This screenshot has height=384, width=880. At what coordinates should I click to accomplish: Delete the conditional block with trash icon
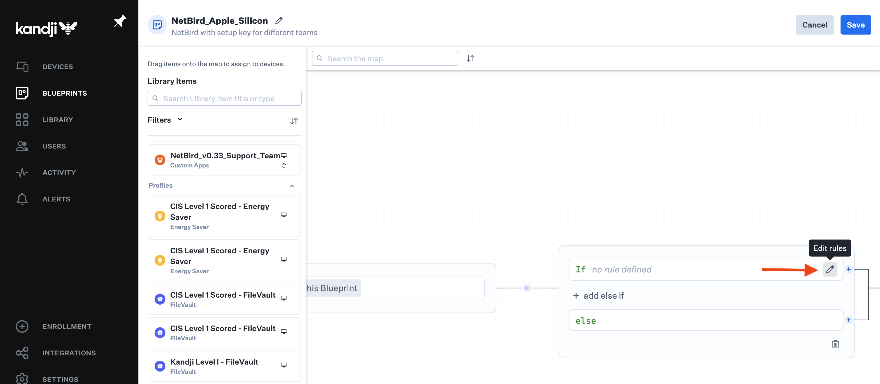835,344
